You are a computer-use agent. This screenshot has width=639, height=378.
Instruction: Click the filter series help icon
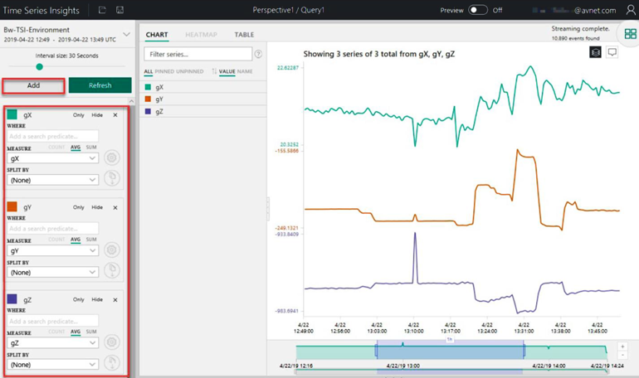point(258,54)
